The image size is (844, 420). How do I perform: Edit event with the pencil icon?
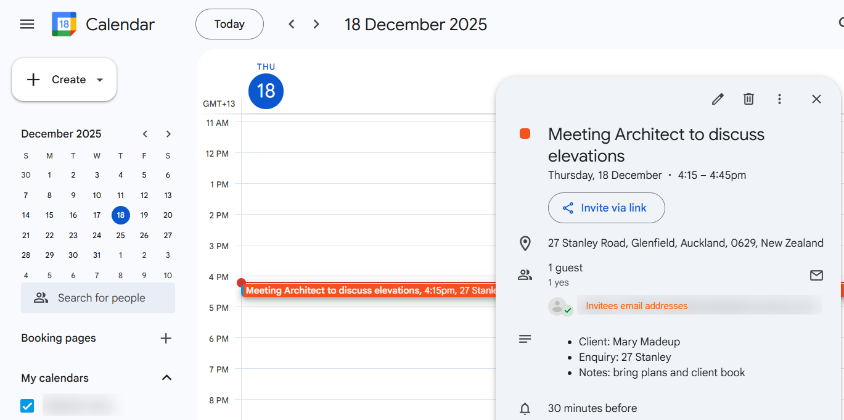[718, 99]
